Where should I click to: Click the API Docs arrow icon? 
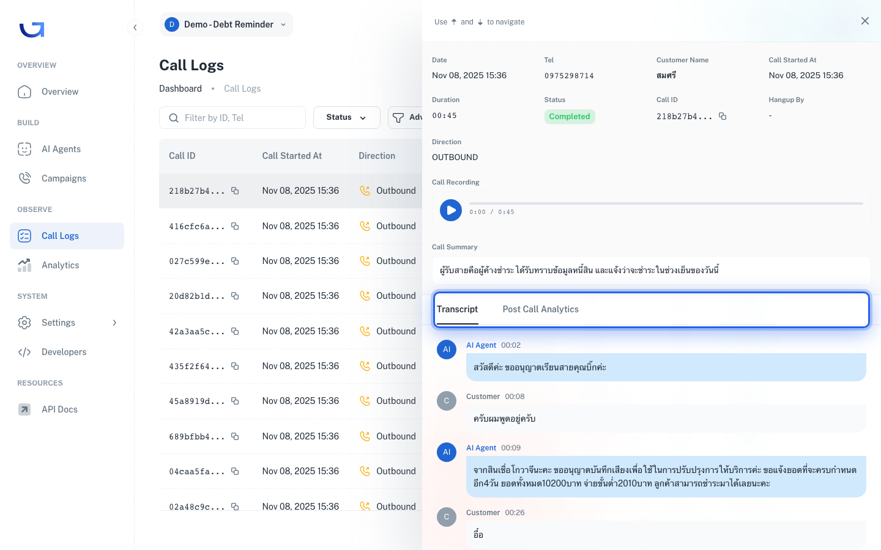pos(24,409)
